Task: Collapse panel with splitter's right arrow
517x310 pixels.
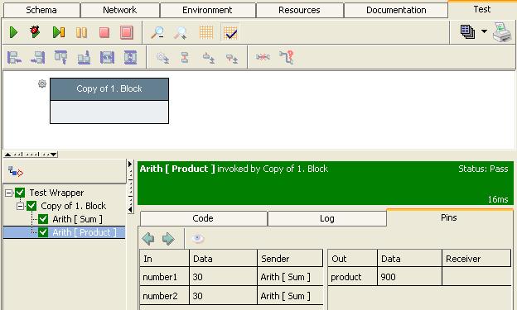Action: click(130, 164)
